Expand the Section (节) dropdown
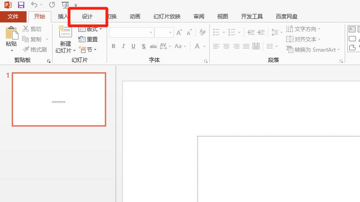This screenshot has width=360, height=202. coord(88,49)
